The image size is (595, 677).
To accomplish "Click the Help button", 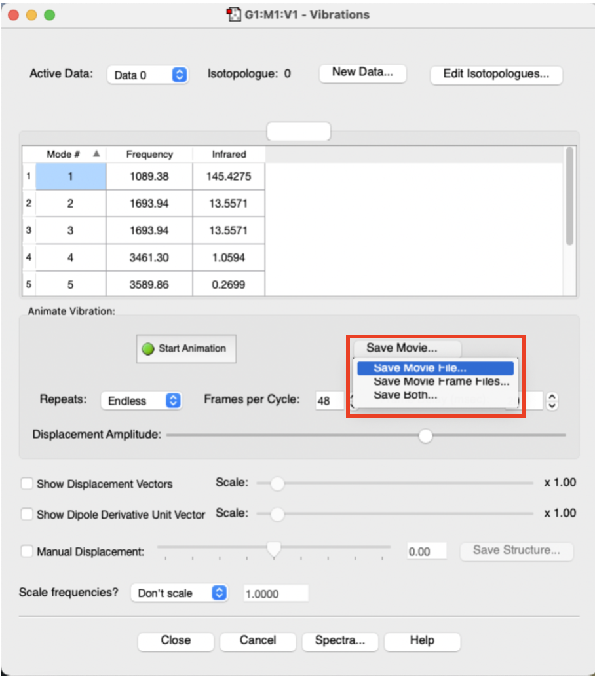I will coord(422,640).
